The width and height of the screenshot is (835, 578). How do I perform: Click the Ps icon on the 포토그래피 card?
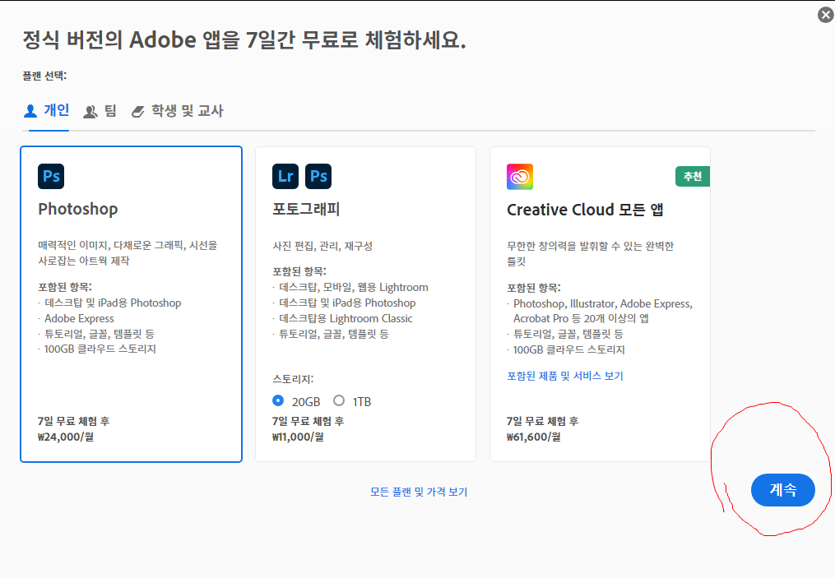point(318,176)
